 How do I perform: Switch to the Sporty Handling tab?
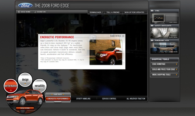83,99
